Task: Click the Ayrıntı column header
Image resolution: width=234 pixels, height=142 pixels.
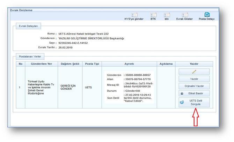Action: 129,64
